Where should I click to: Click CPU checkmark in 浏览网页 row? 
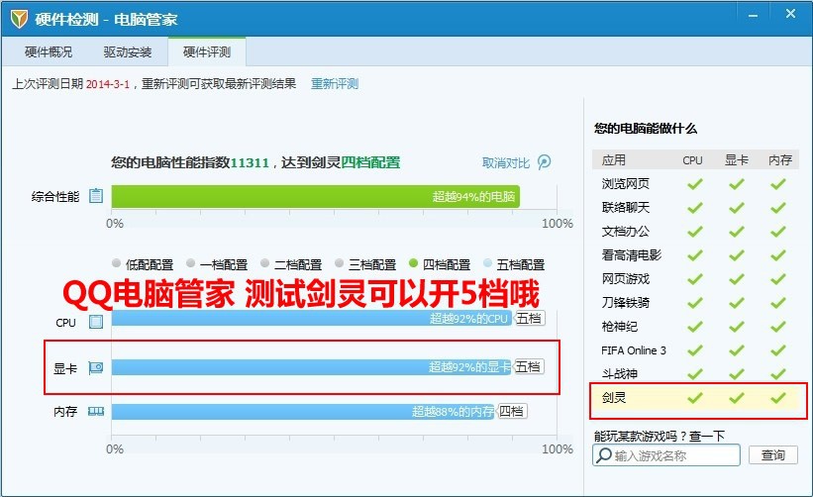695,183
